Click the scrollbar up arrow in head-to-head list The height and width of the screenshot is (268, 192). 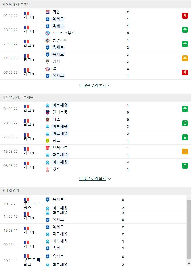(x=189, y=198)
